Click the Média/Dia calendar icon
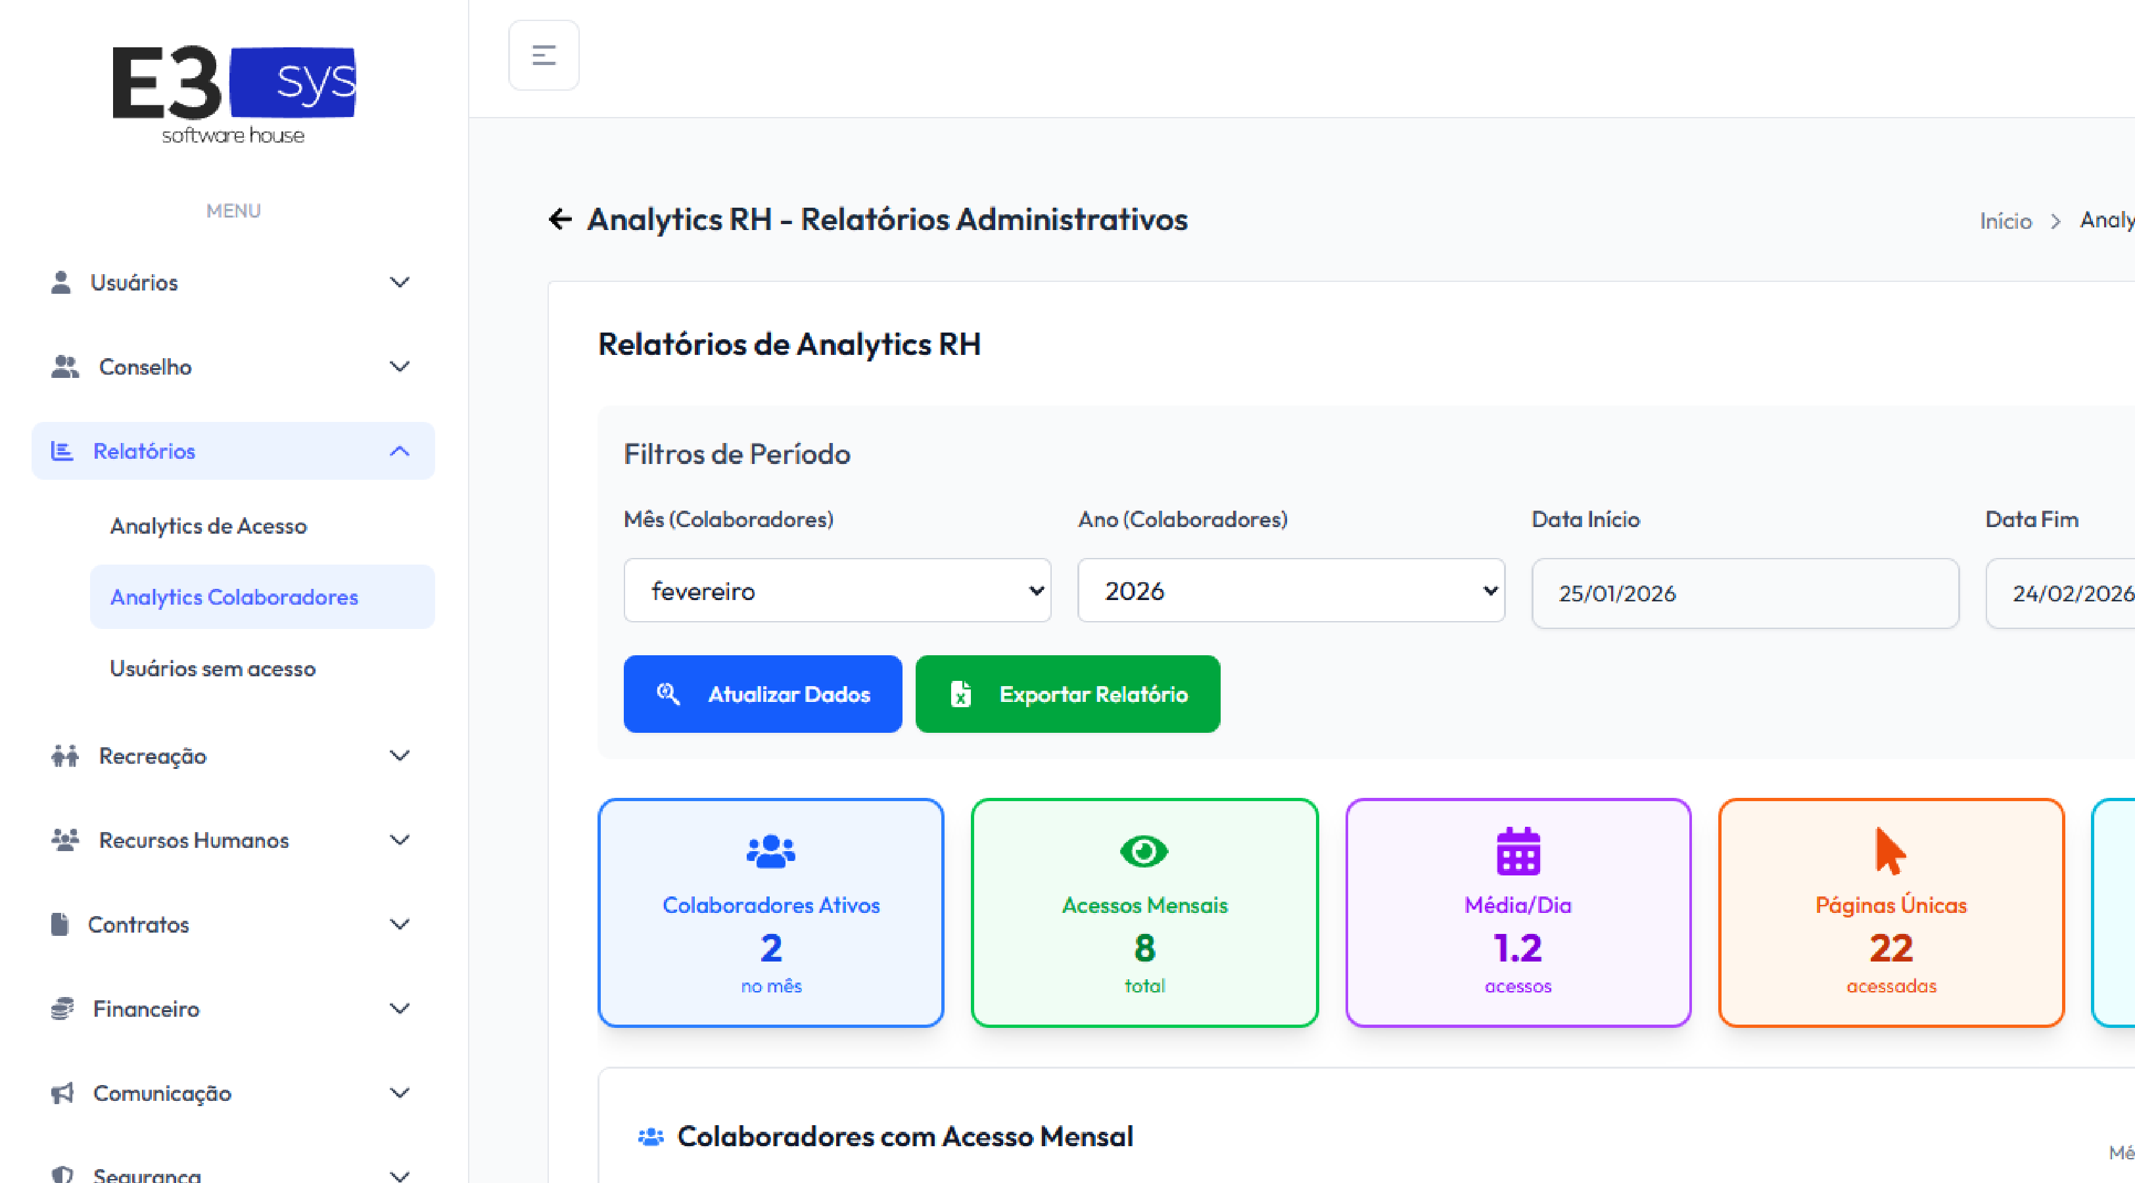The width and height of the screenshot is (2135, 1183). [1518, 851]
